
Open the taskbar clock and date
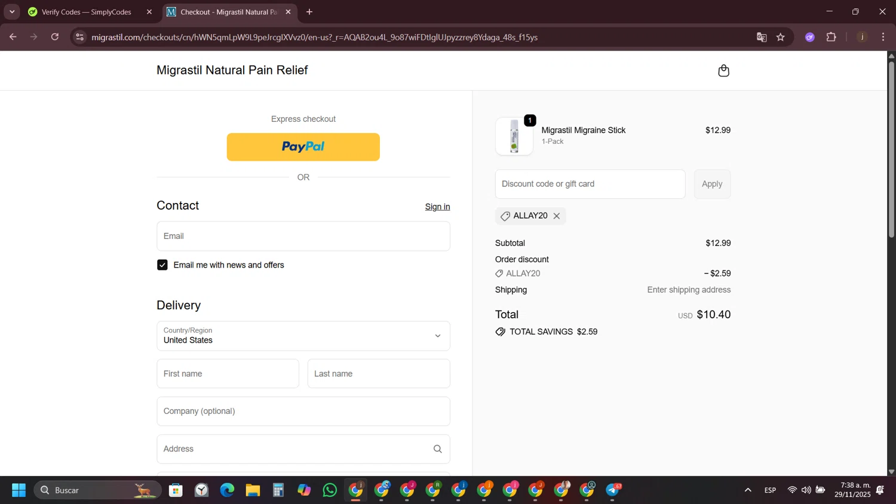point(852,490)
